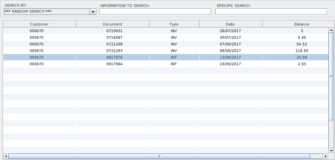This screenshot has width=335, height=160.
Task: Click vertical scrollbar down arrow
Action: click(331, 150)
